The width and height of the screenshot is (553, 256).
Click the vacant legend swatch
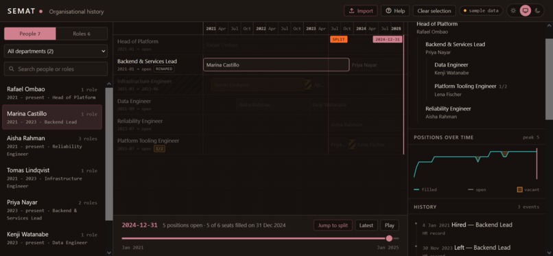(x=519, y=189)
